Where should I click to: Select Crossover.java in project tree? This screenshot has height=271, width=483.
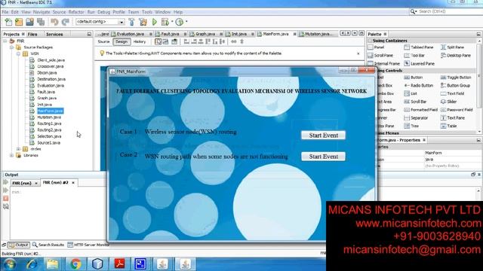tap(51, 66)
